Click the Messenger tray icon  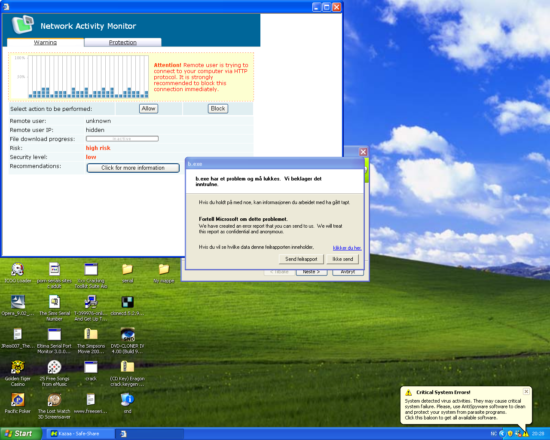pos(518,434)
